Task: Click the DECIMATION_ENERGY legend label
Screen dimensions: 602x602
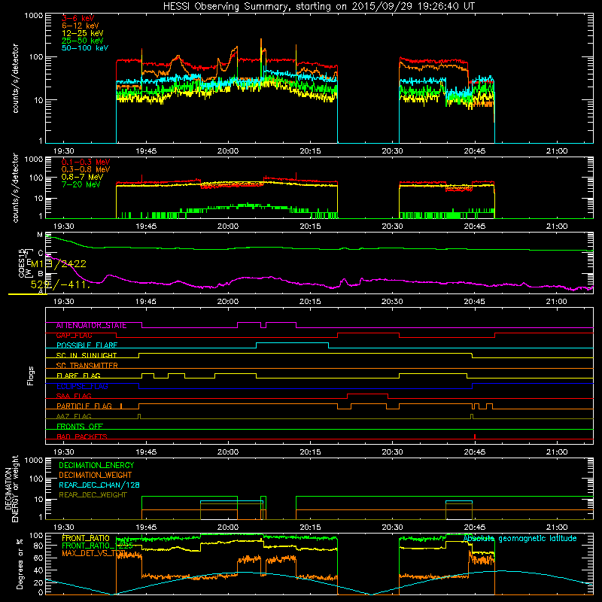Action: (96, 465)
